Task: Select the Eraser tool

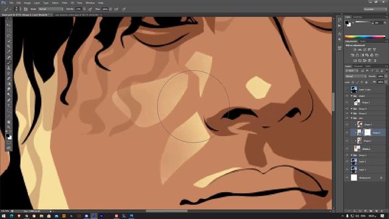Action: pos(9,78)
